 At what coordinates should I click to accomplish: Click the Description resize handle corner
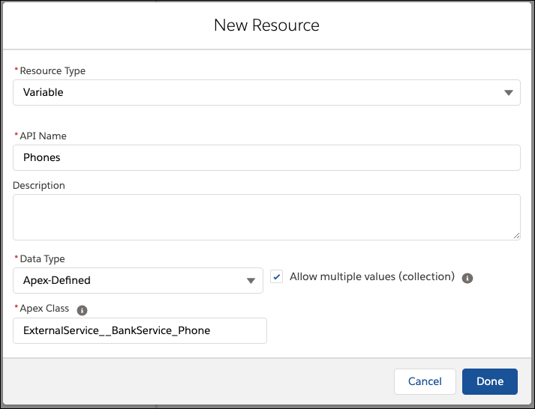516,236
